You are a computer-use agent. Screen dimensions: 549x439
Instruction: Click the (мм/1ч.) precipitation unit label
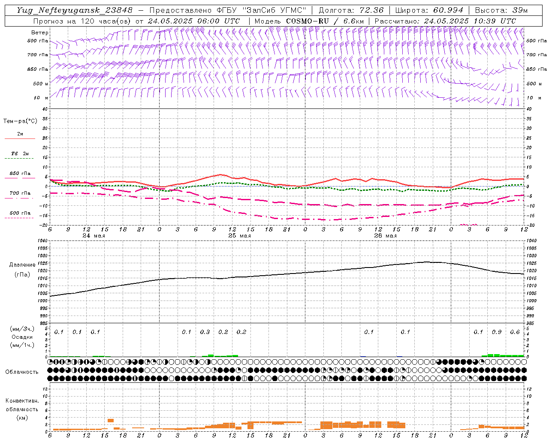point(22,345)
